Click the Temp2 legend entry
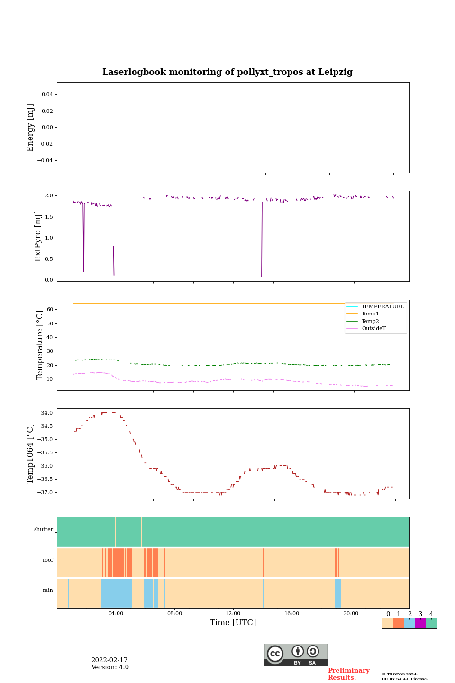The height and width of the screenshot is (683, 455). [x=370, y=321]
